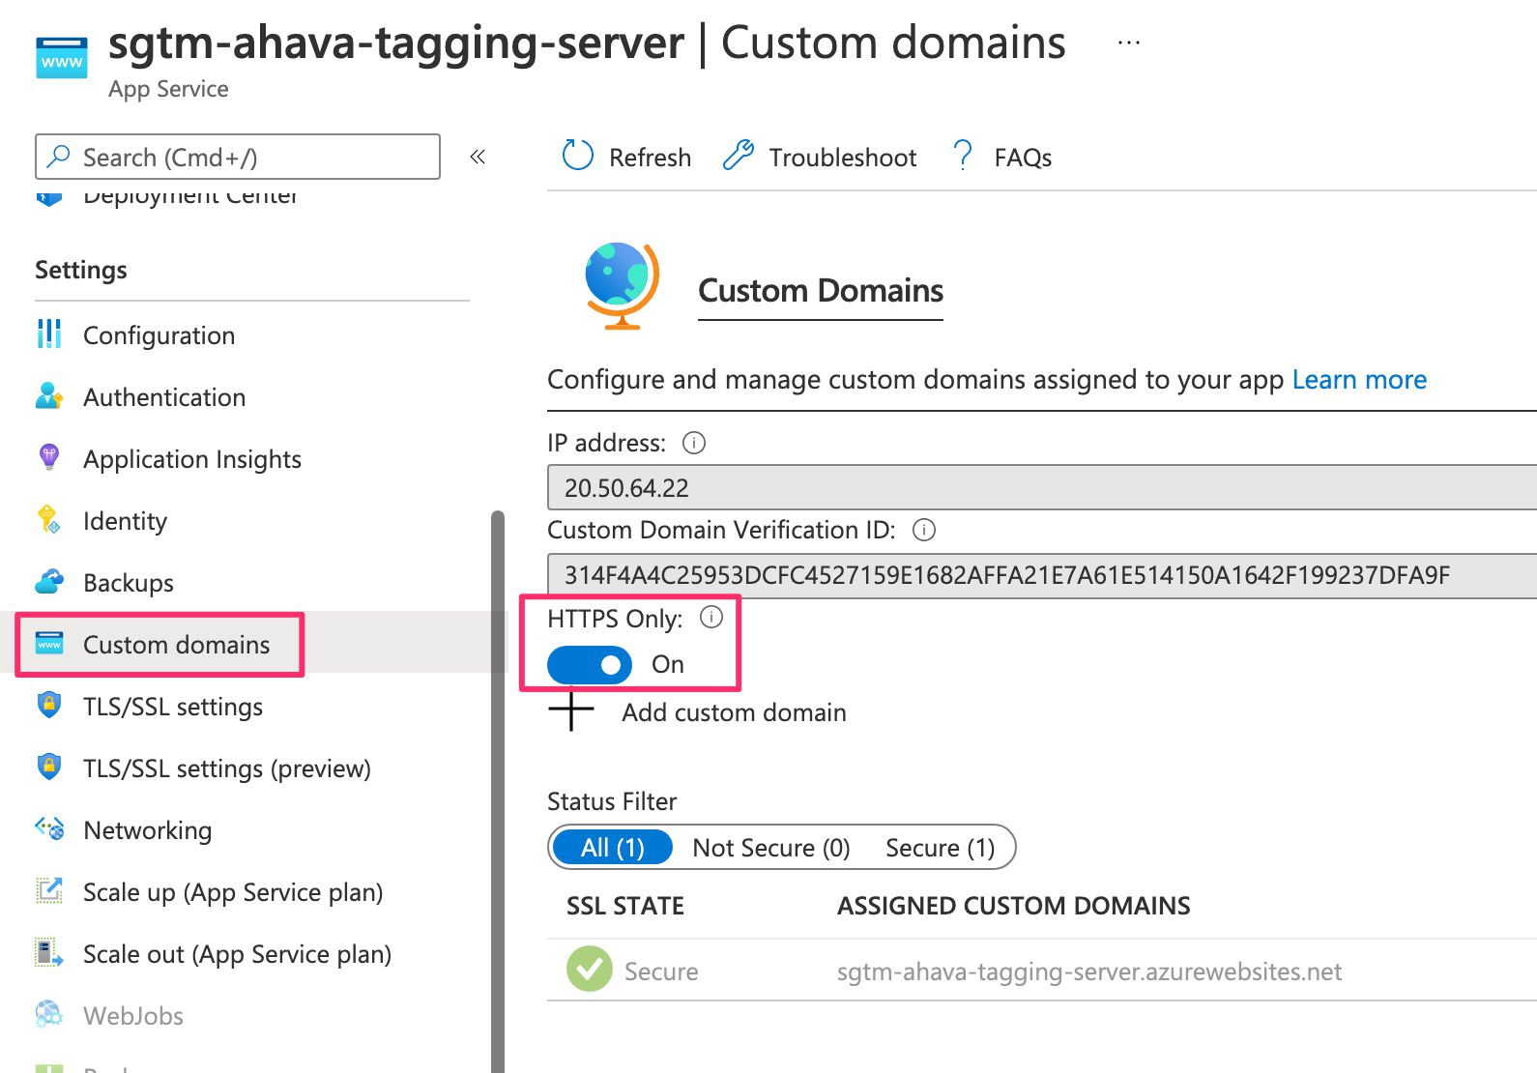The image size is (1537, 1073).
Task: Toggle the HTTPS Only switch off
Action: coord(590,665)
